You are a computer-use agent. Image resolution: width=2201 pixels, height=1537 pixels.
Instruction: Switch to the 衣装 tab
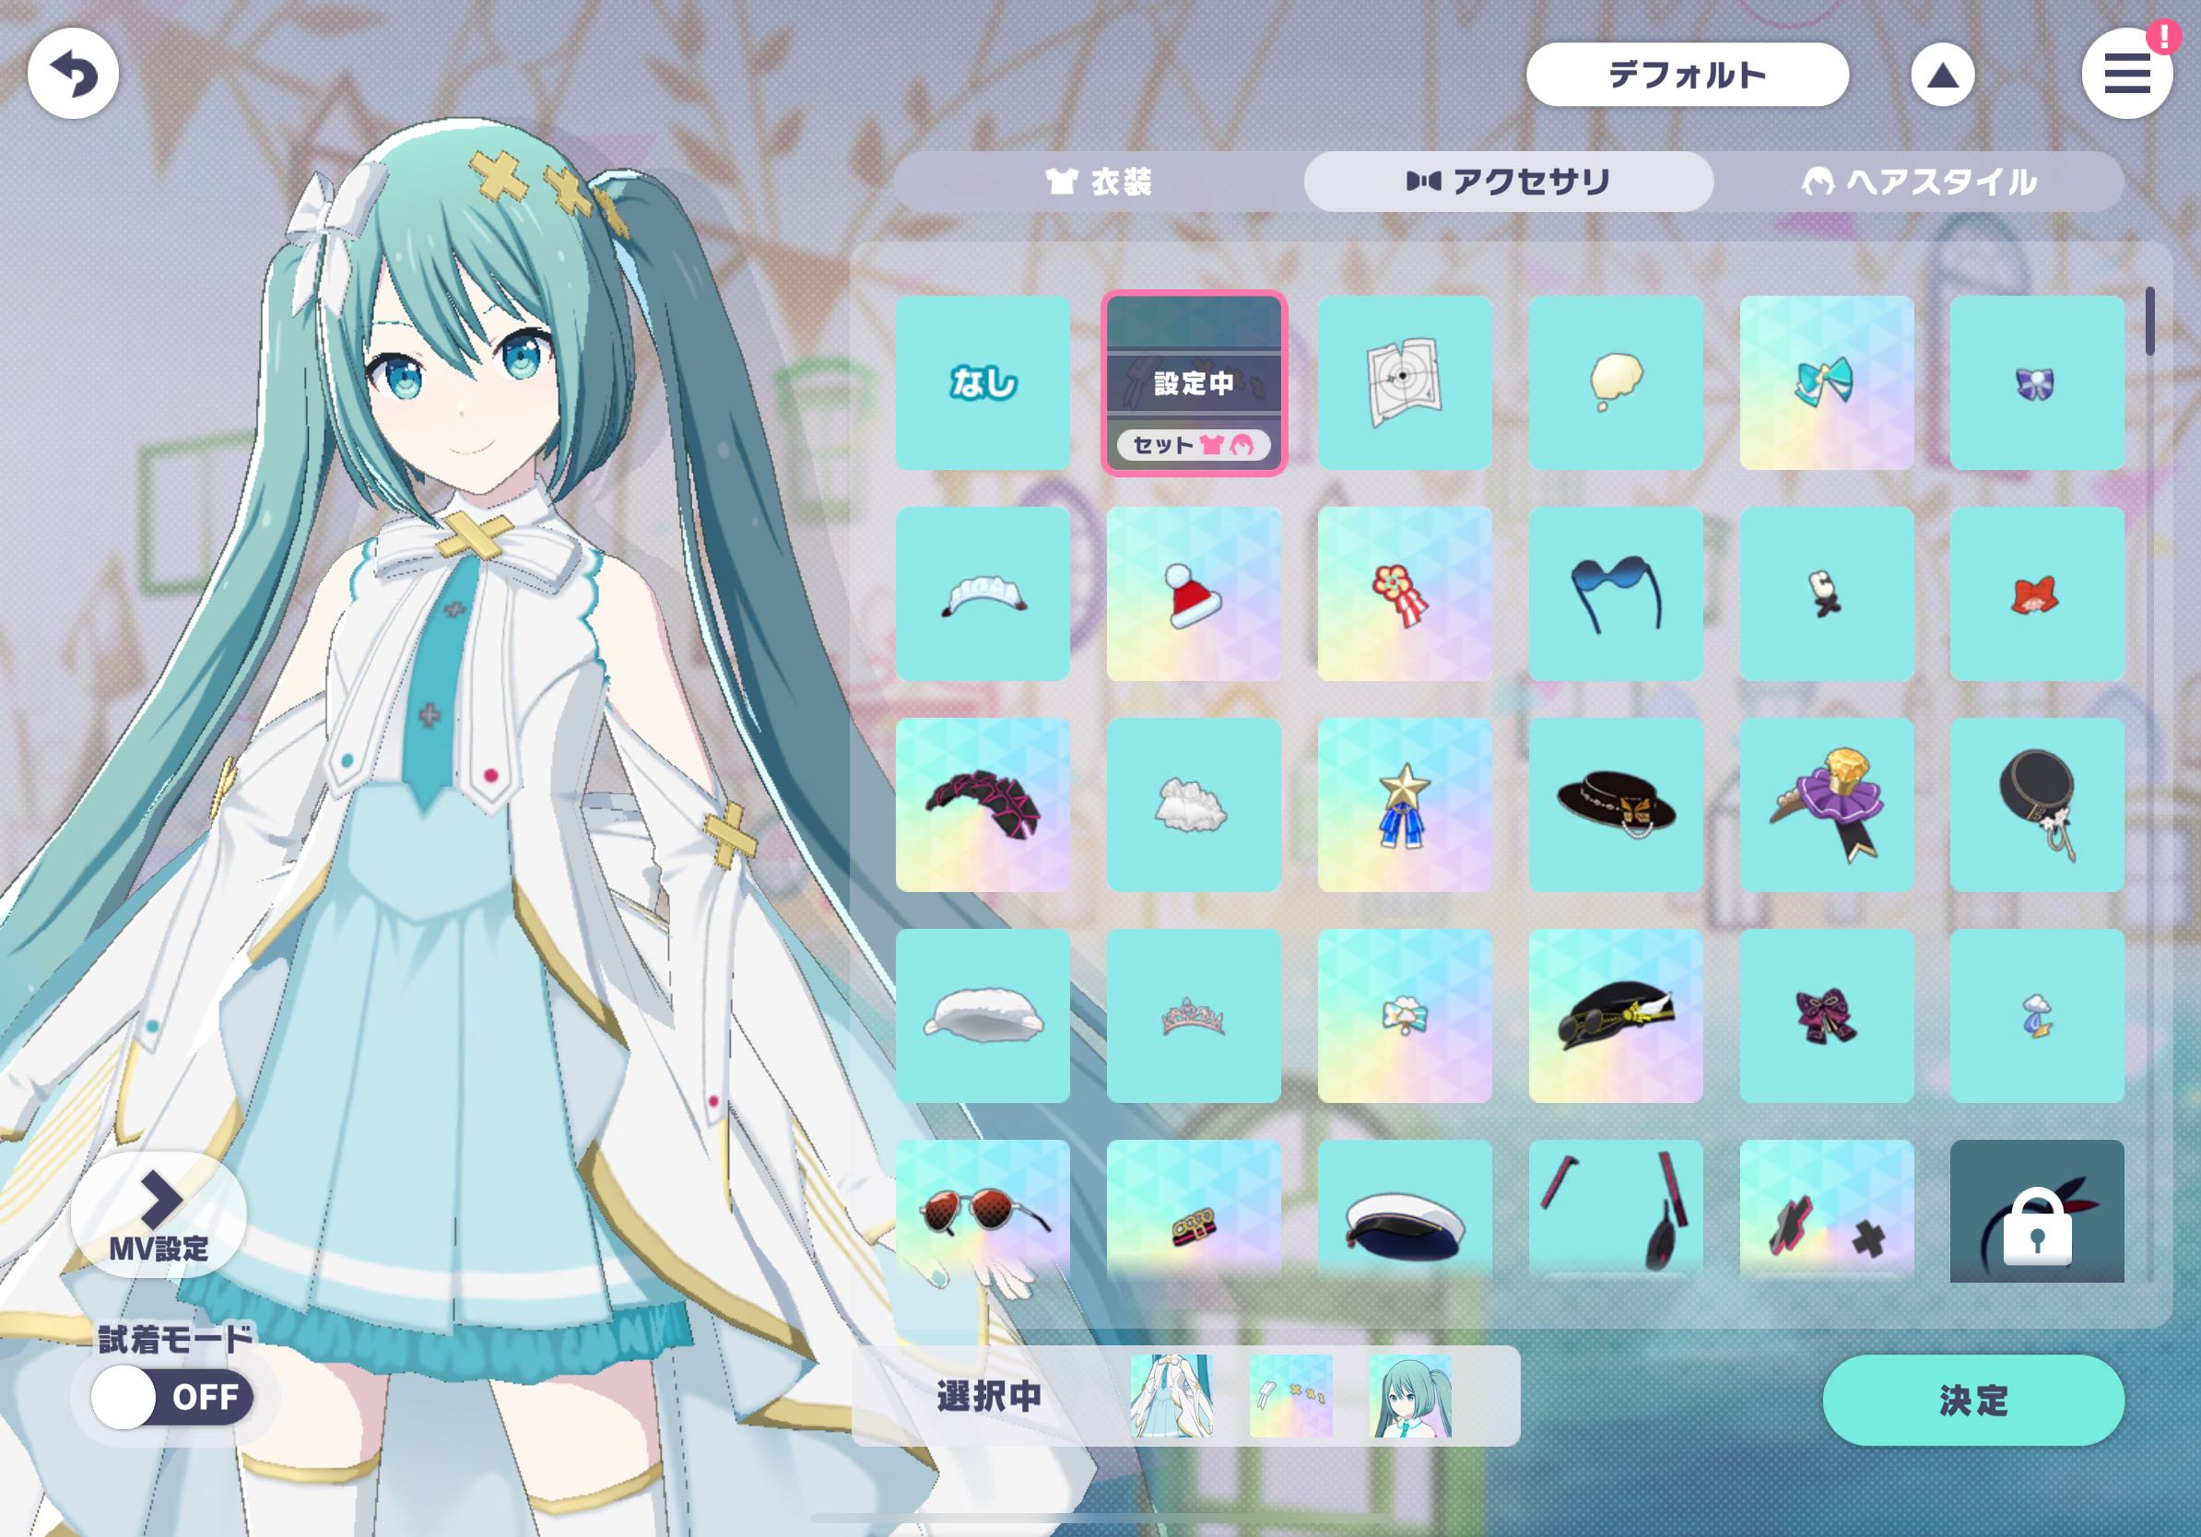1099,182
